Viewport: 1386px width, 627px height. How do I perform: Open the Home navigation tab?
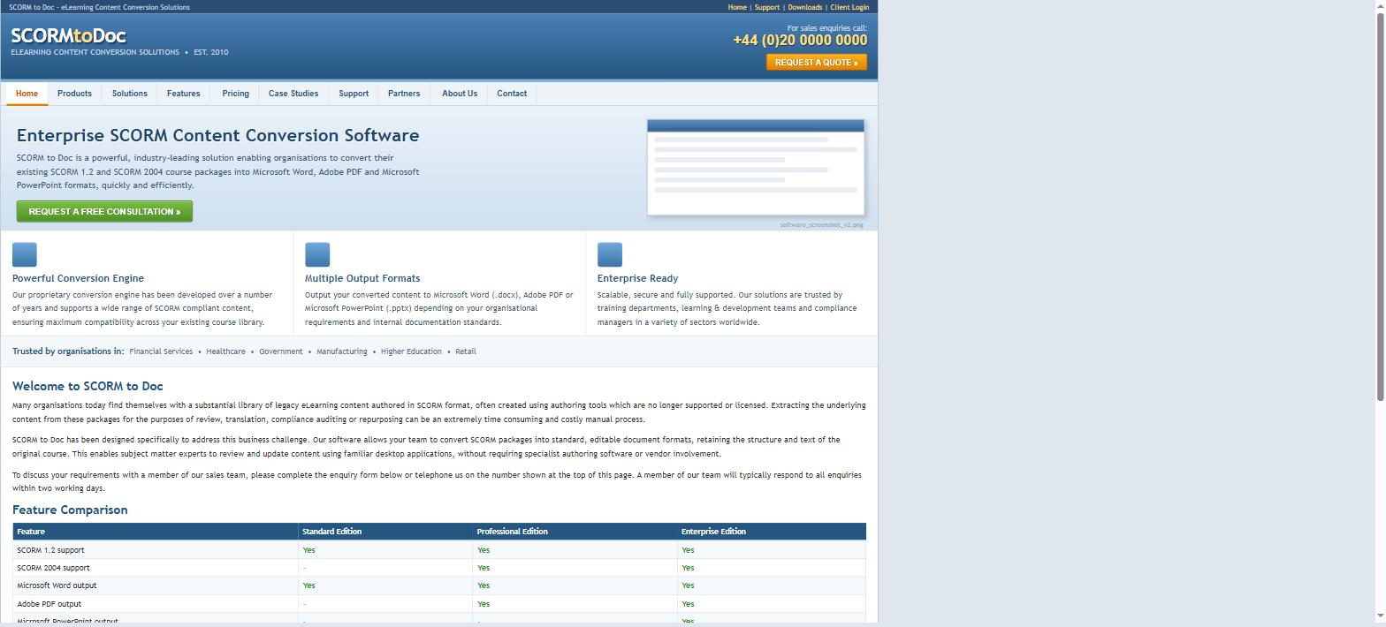27,94
